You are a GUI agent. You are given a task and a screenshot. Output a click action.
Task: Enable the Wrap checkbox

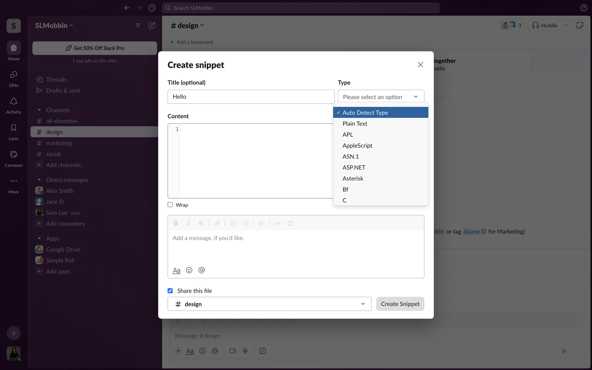pyautogui.click(x=170, y=205)
